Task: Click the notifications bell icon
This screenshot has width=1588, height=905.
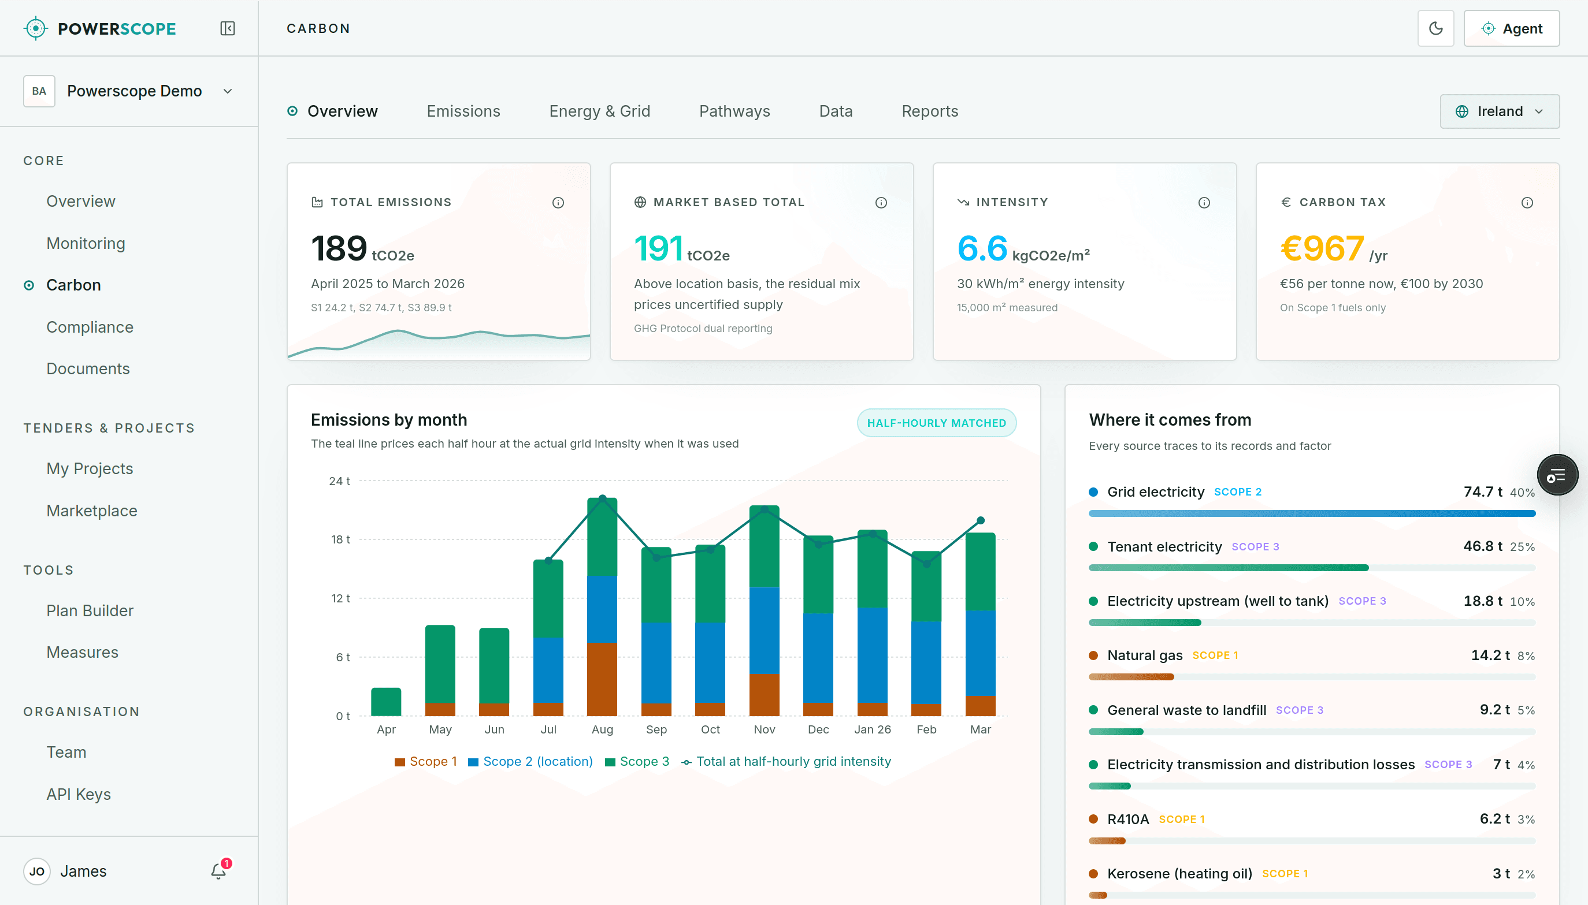Action: [x=218, y=872]
